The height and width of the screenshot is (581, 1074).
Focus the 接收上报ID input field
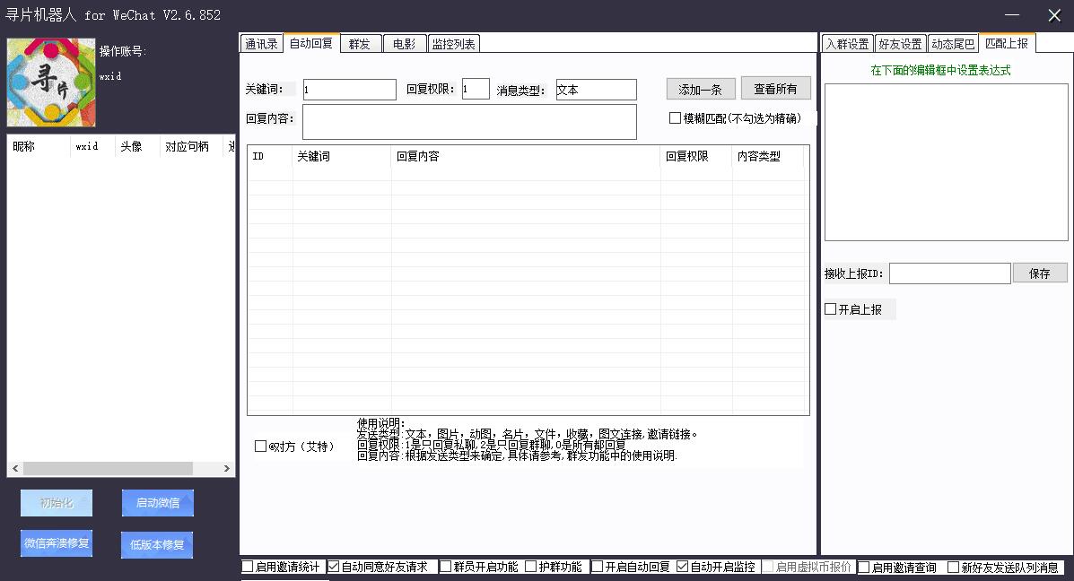[950, 273]
